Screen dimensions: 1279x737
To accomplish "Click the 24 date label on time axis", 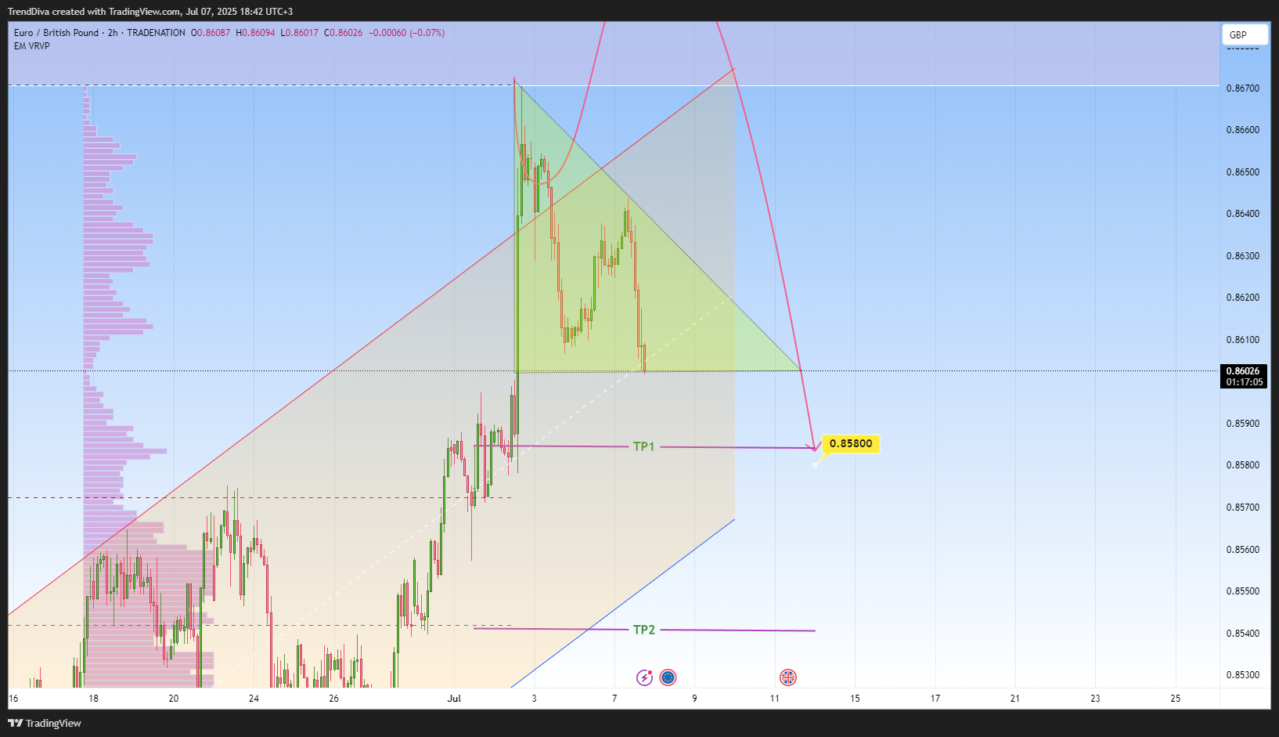I will pyautogui.click(x=254, y=699).
